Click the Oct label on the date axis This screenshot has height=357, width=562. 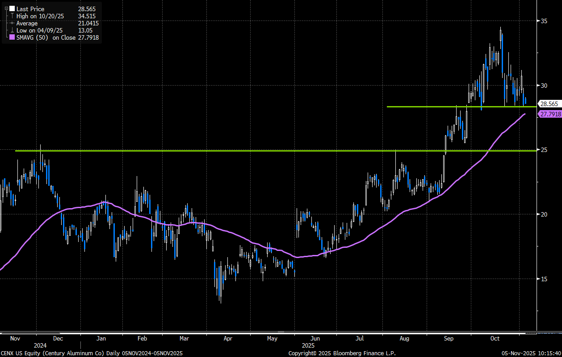pos(495,339)
